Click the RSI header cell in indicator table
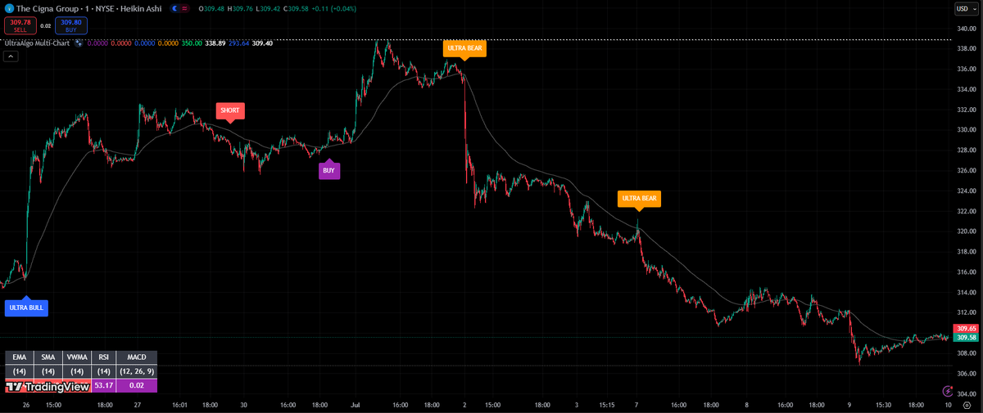Screen dimensions: 983x413 [104, 357]
